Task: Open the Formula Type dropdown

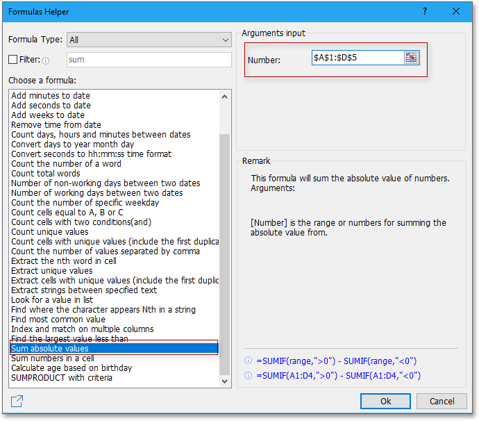Action: click(x=149, y=40)
